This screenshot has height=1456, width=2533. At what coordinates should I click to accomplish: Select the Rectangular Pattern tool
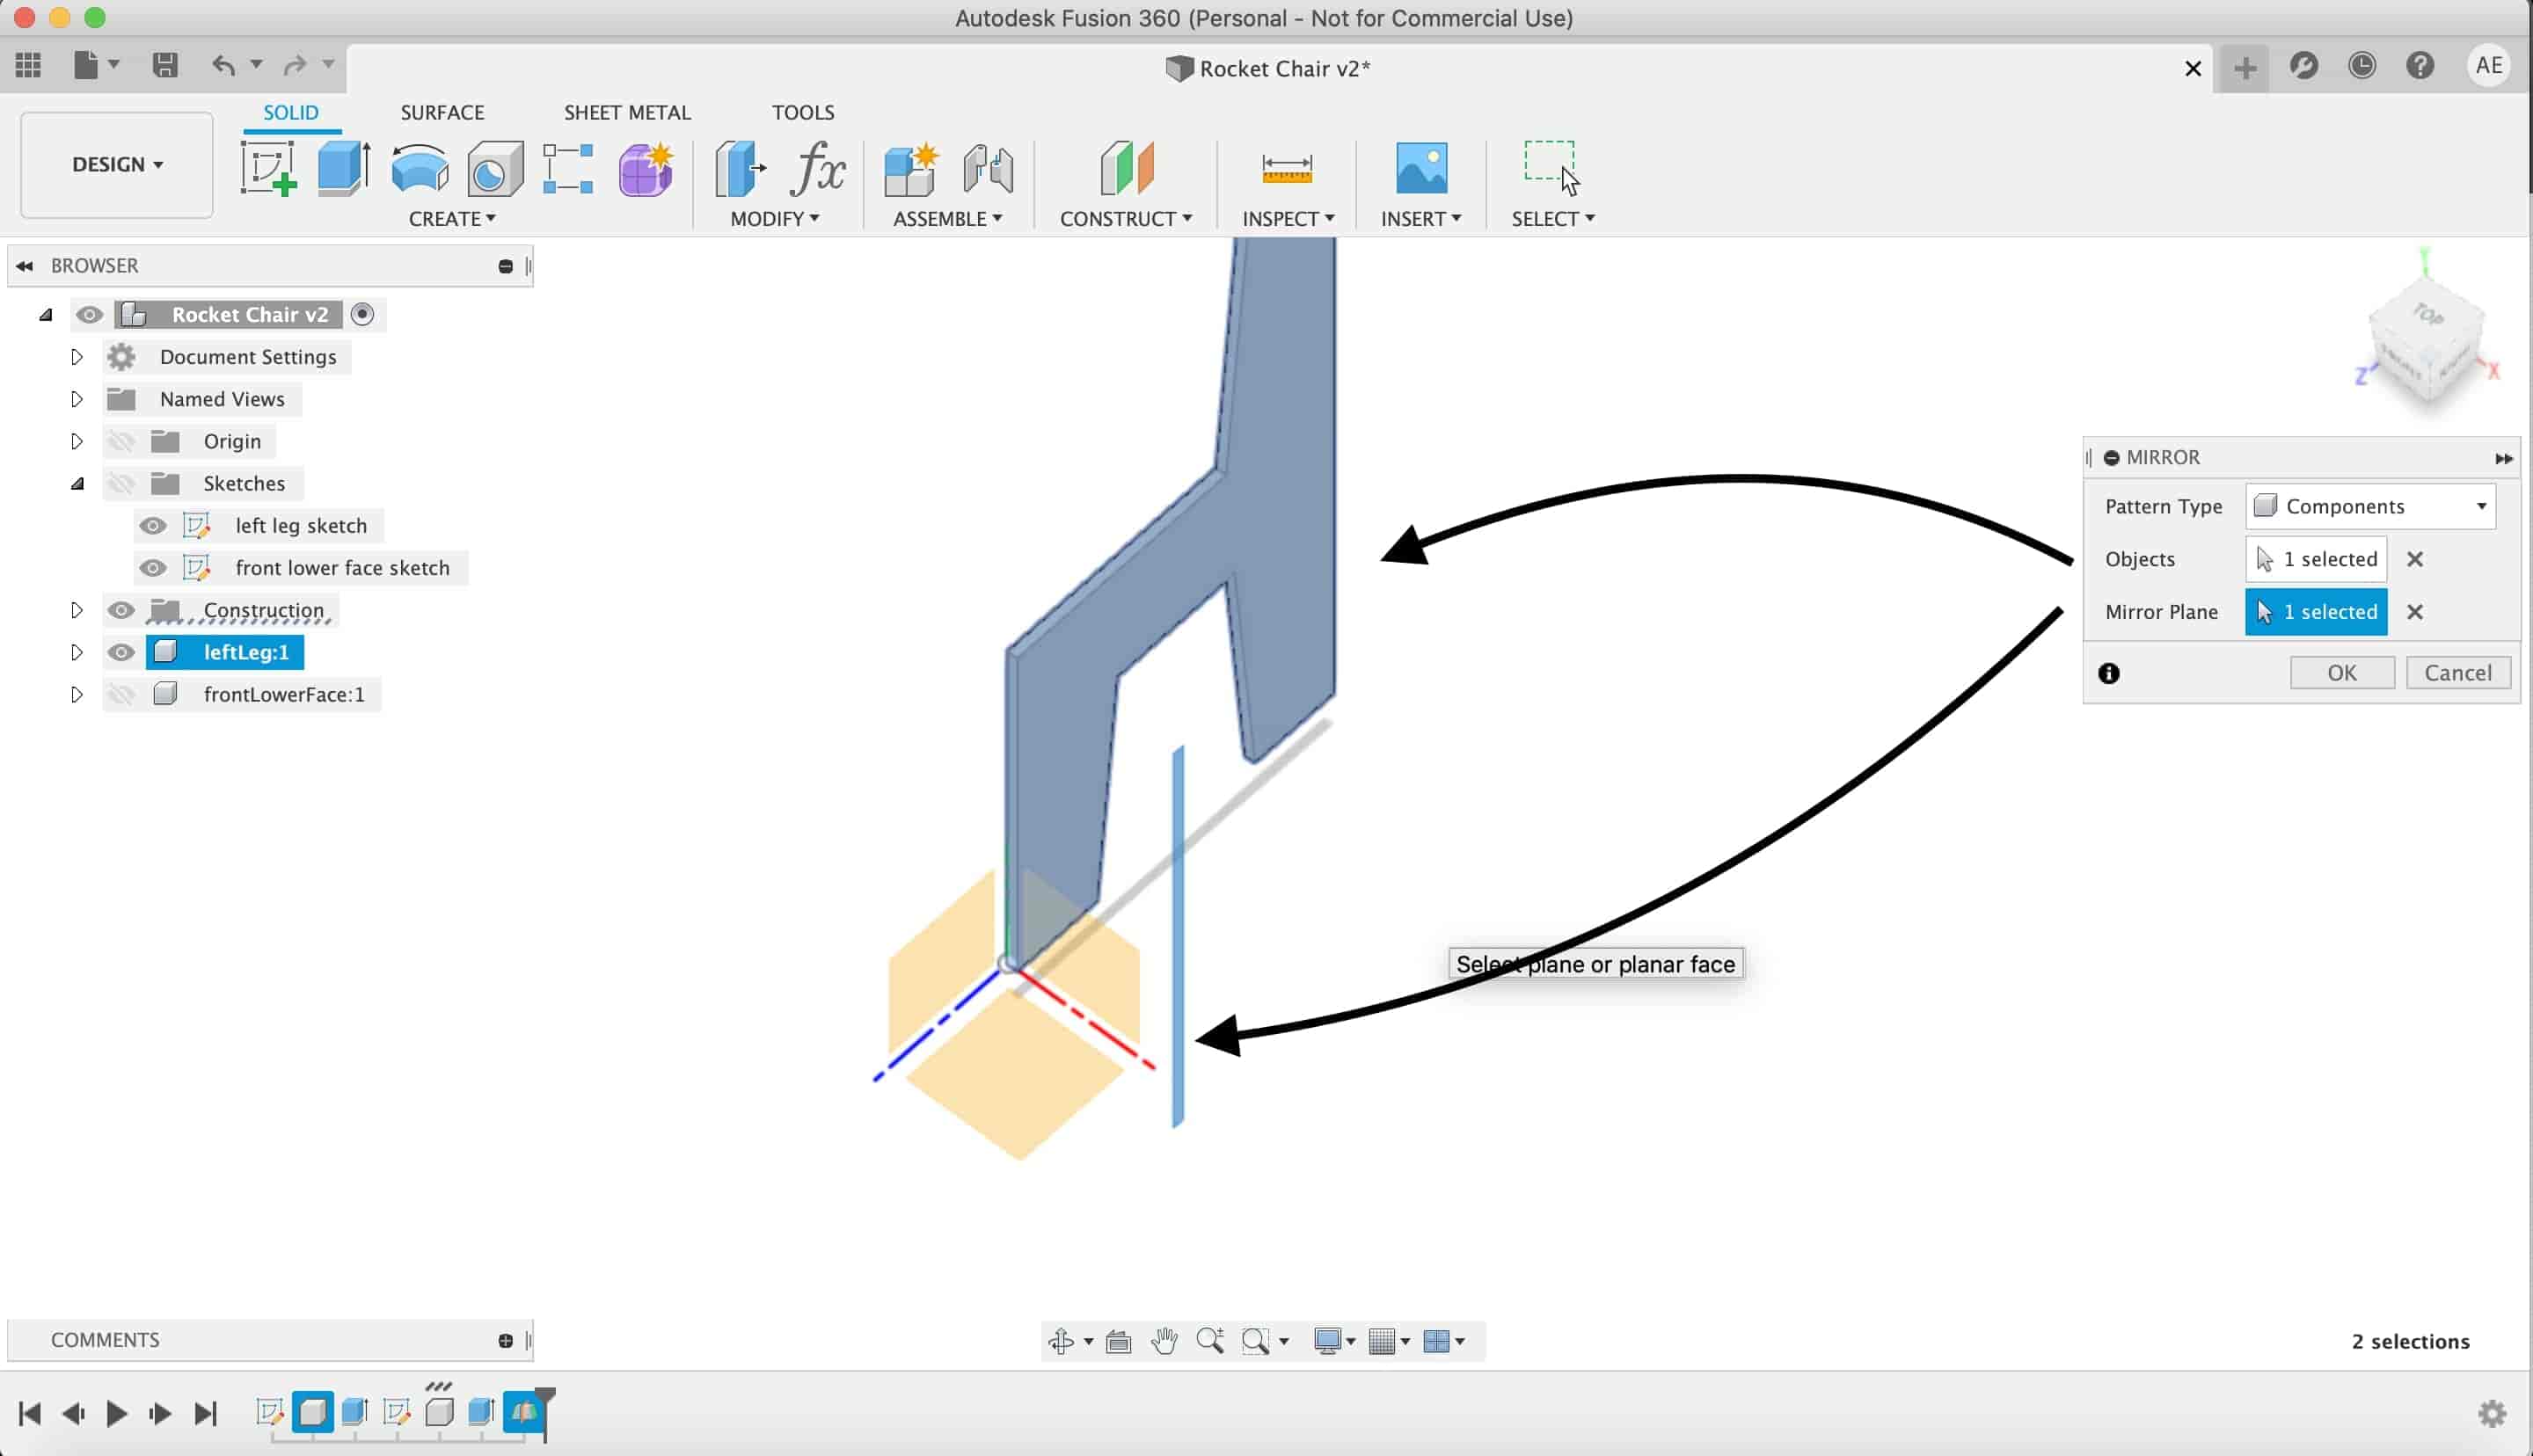(x=568, y=168)
